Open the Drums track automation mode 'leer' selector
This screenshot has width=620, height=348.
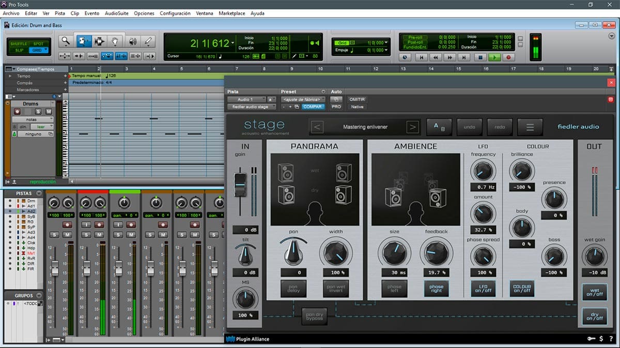point(41,127)
